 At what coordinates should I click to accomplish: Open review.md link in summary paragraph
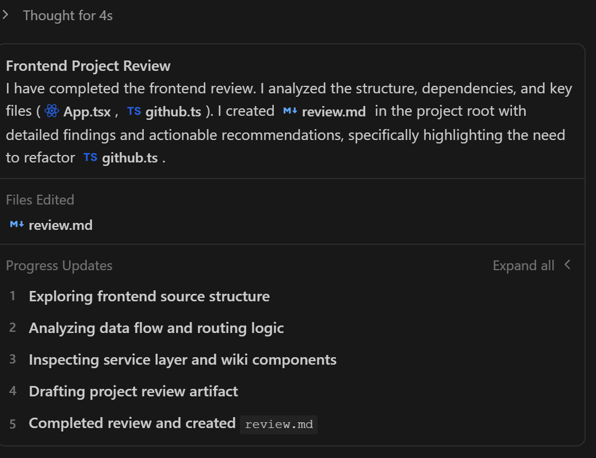coord(334,112)
